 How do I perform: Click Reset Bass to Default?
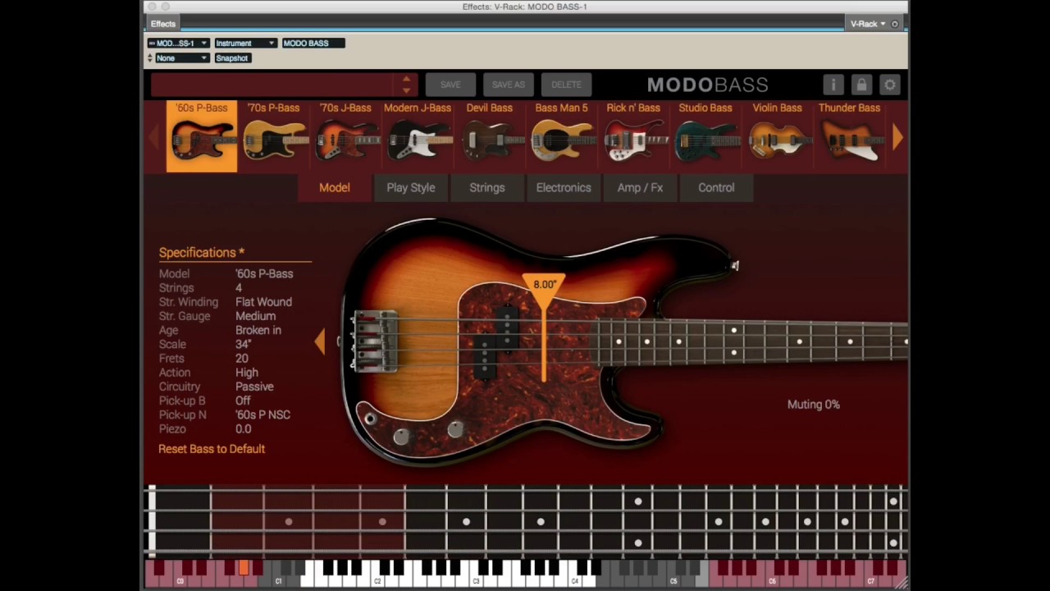coord(212,449)
